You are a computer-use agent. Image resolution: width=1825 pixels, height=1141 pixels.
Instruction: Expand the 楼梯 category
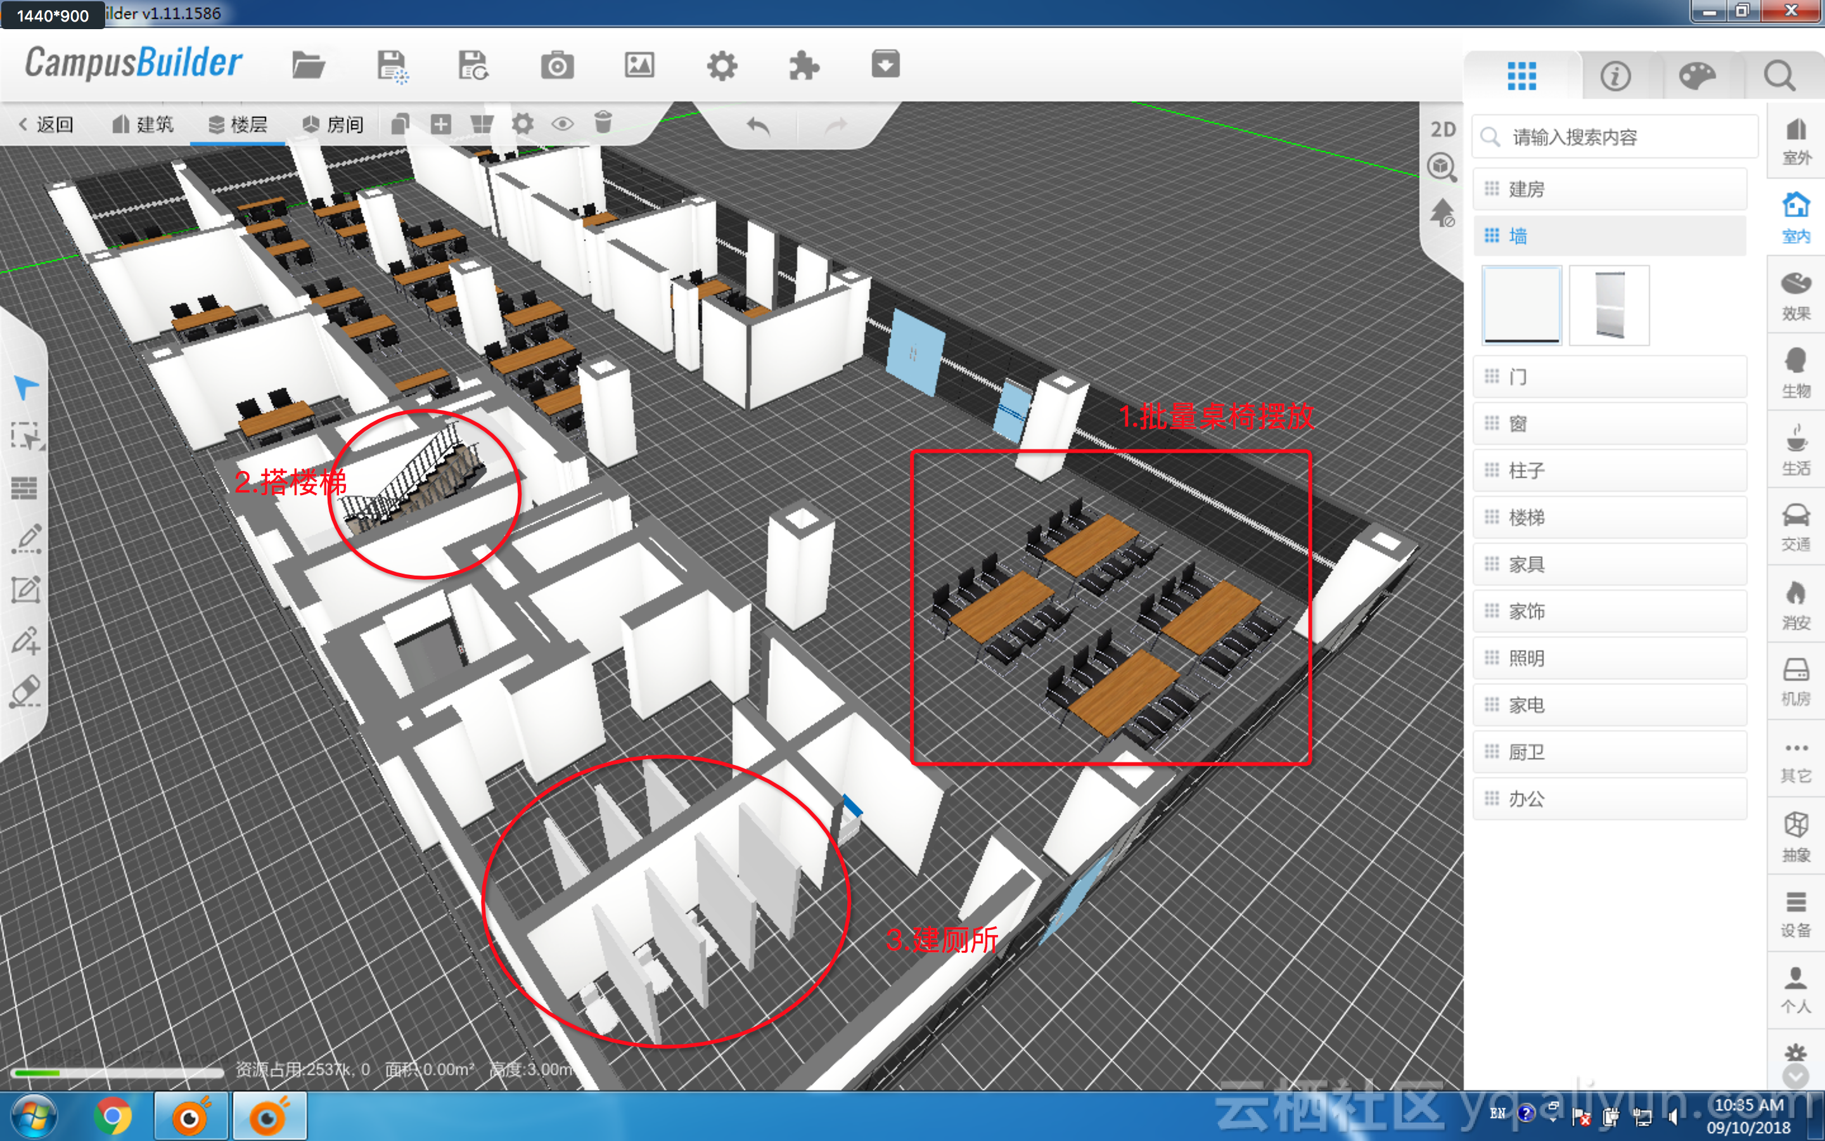pos(1610,517)
